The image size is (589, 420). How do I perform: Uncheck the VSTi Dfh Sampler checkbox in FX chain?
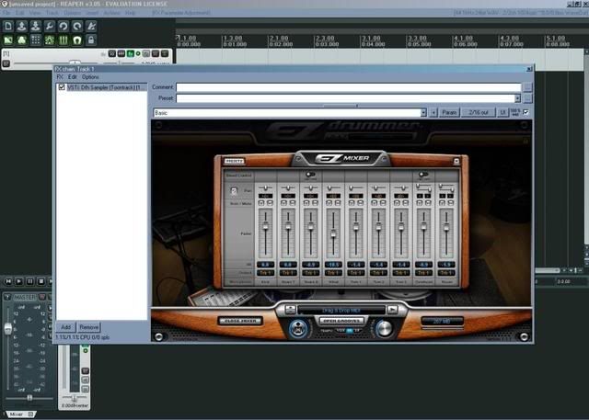(x=62, y=87)
